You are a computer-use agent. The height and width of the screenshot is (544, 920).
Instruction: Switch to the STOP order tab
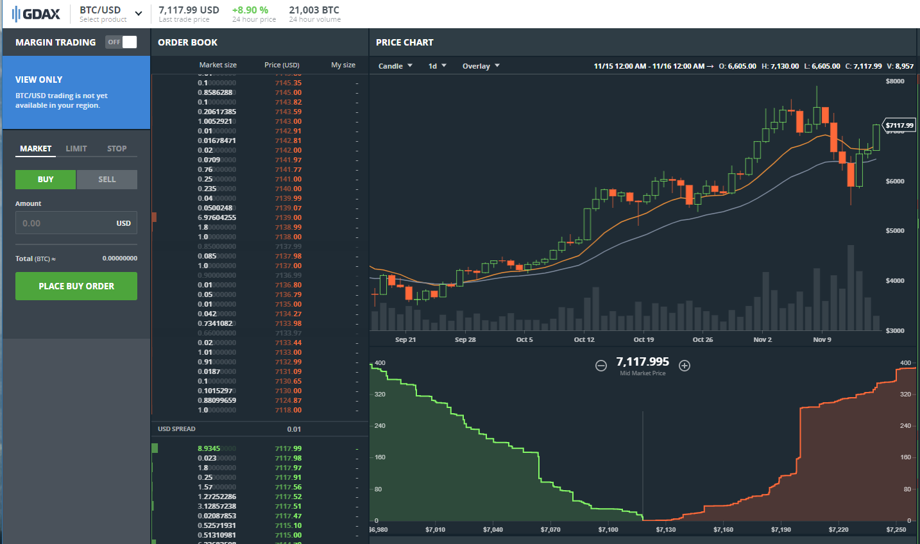pyautogui.click(x=117, y=148)
